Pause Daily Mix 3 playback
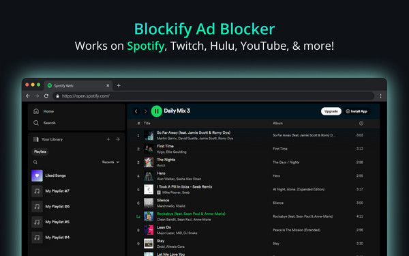 point(157,111)
